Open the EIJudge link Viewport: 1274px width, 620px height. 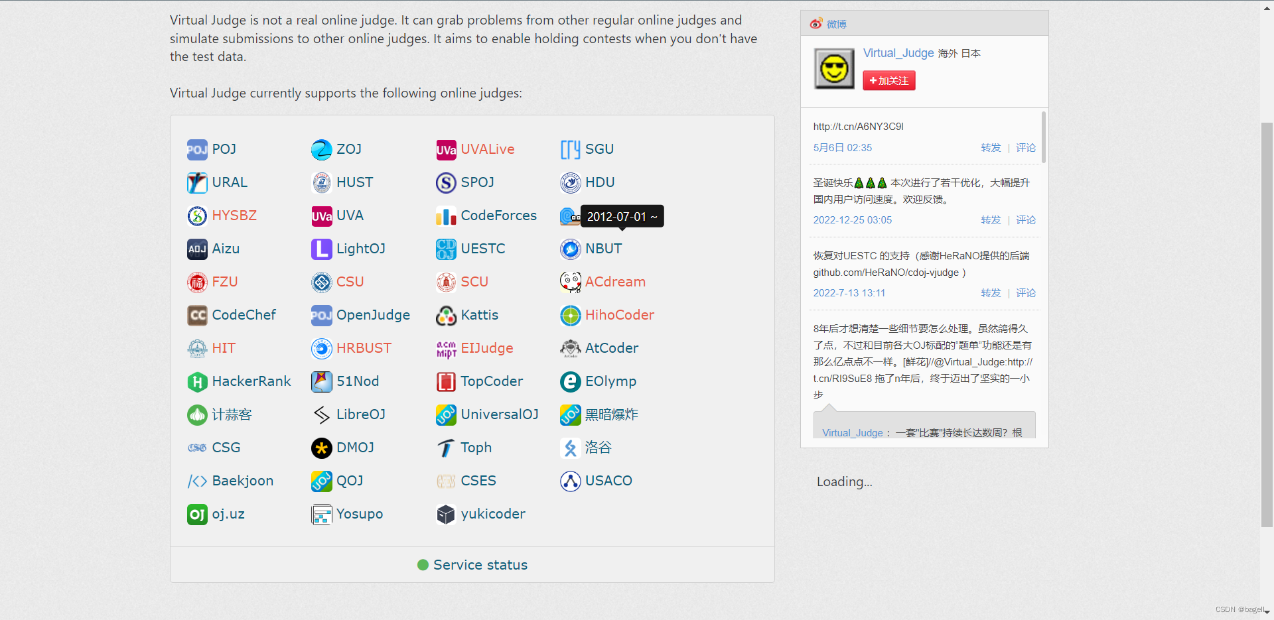click(487, 348)
